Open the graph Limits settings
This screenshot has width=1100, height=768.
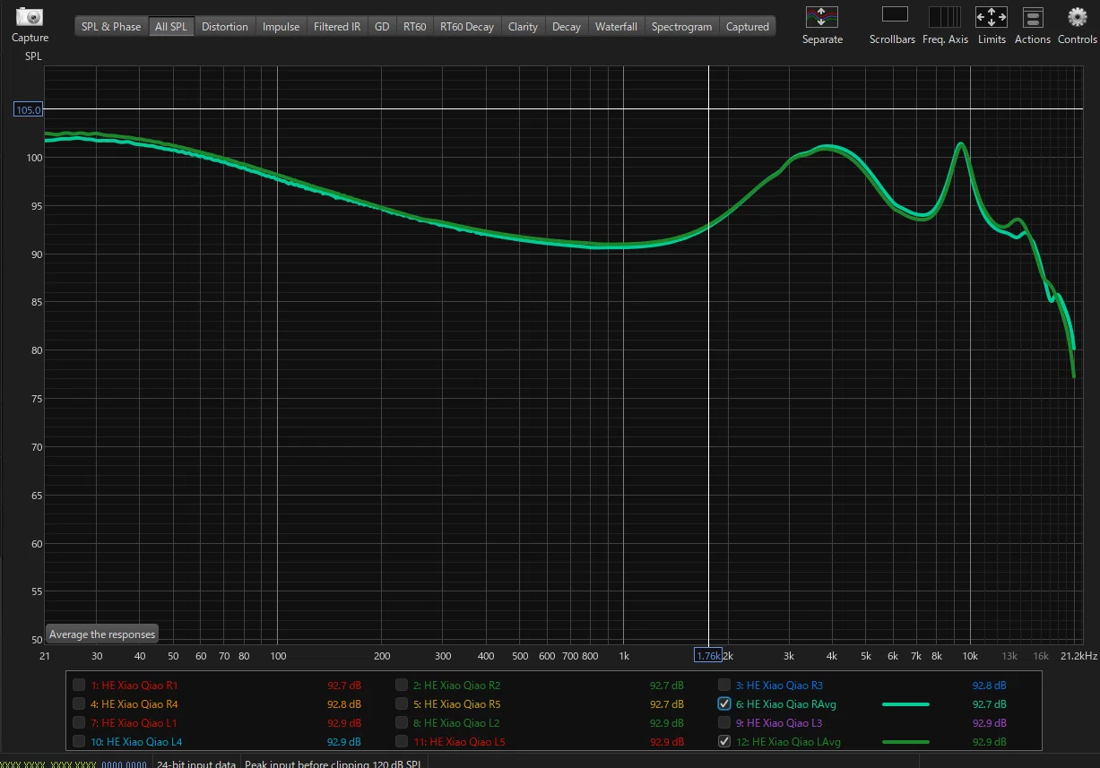[992, 16]
